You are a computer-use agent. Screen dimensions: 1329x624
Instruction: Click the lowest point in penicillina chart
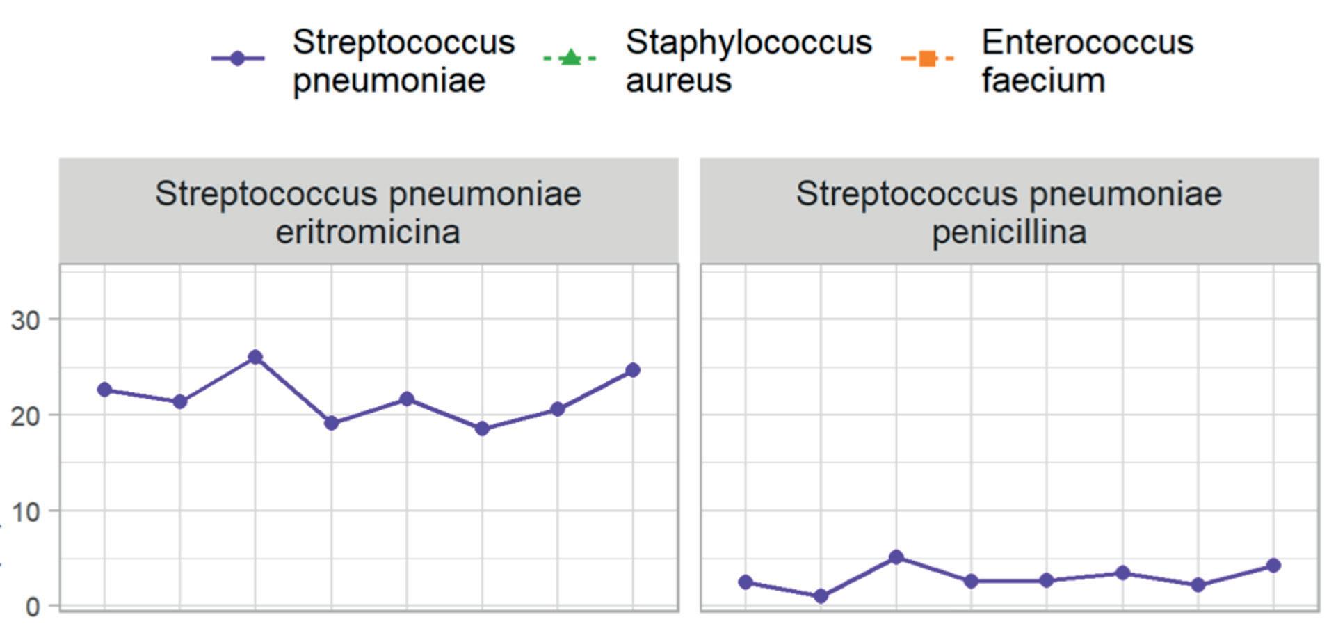coord(821,596)
